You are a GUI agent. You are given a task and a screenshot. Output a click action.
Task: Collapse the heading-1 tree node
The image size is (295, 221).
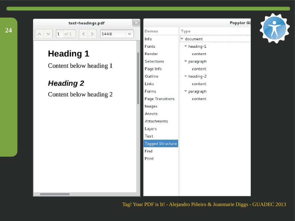pyautogui.click(x=186, y=46)
